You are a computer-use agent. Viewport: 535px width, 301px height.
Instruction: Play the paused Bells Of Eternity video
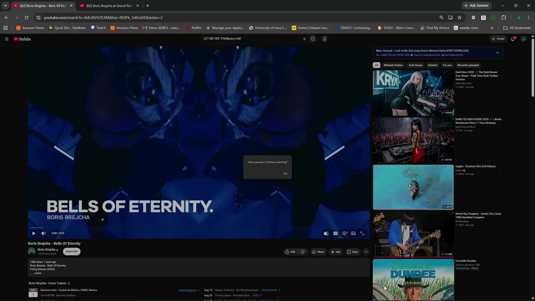[34, 233]
